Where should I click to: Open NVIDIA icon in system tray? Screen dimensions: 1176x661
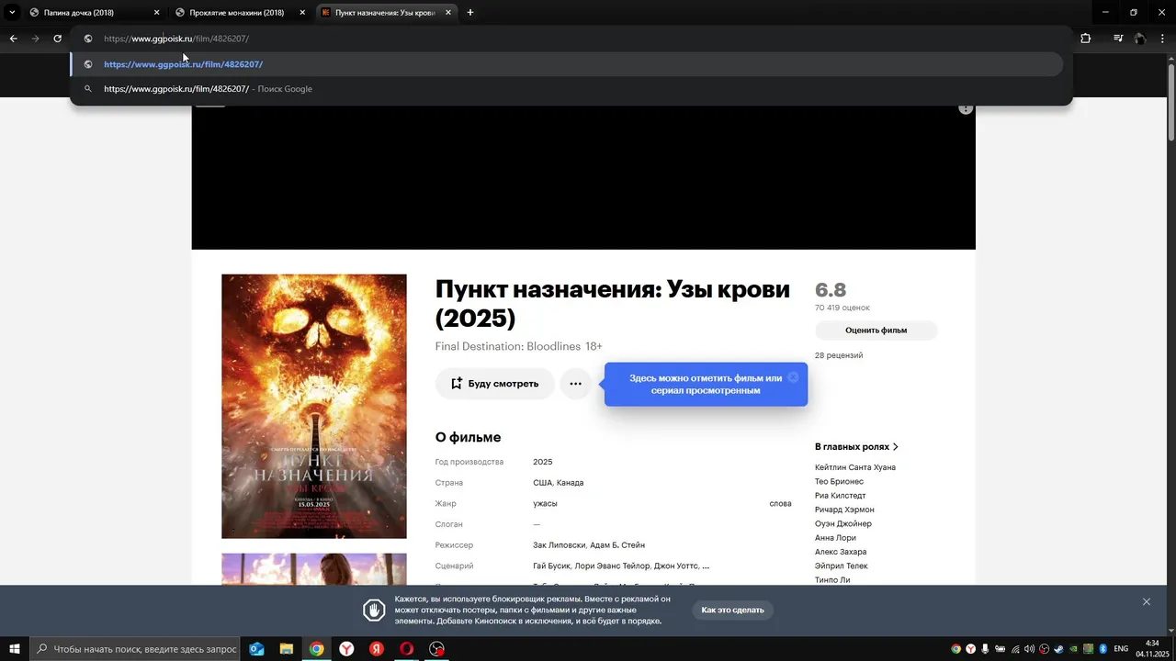[1073, 649]
